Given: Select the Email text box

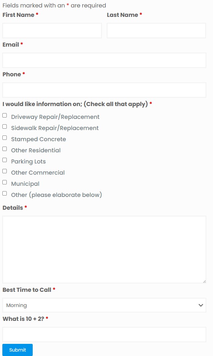Looking at the screenshot, I should pyautogui.click(x=104, y=60).
